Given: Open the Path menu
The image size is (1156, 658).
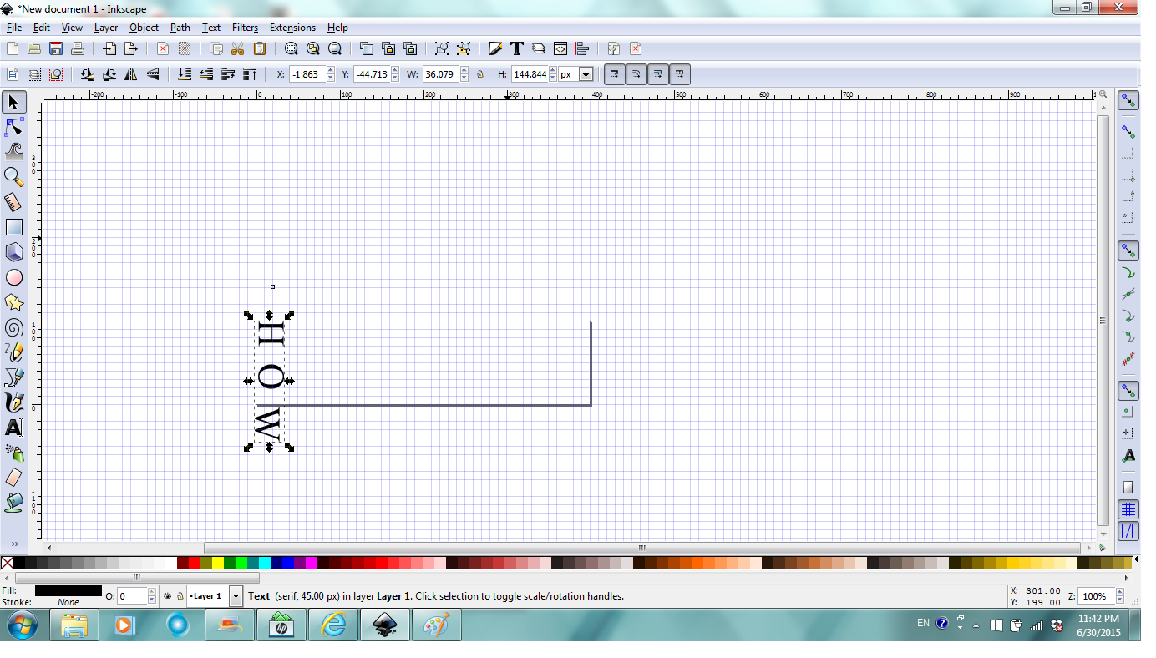Looking at the screenshot, I should 180,28.
